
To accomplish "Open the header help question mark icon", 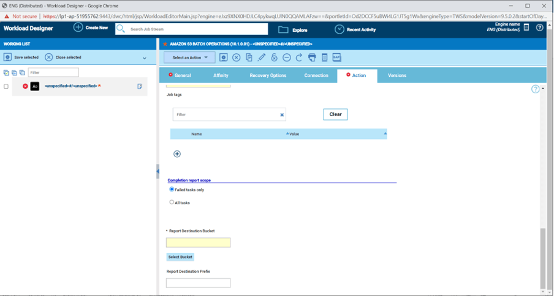I will coord(539,28).
